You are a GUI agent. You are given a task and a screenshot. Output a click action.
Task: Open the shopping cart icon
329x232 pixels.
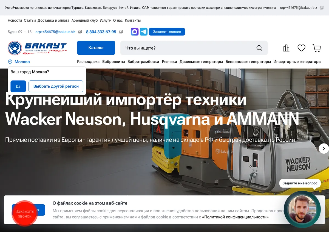tap(317, 48)
